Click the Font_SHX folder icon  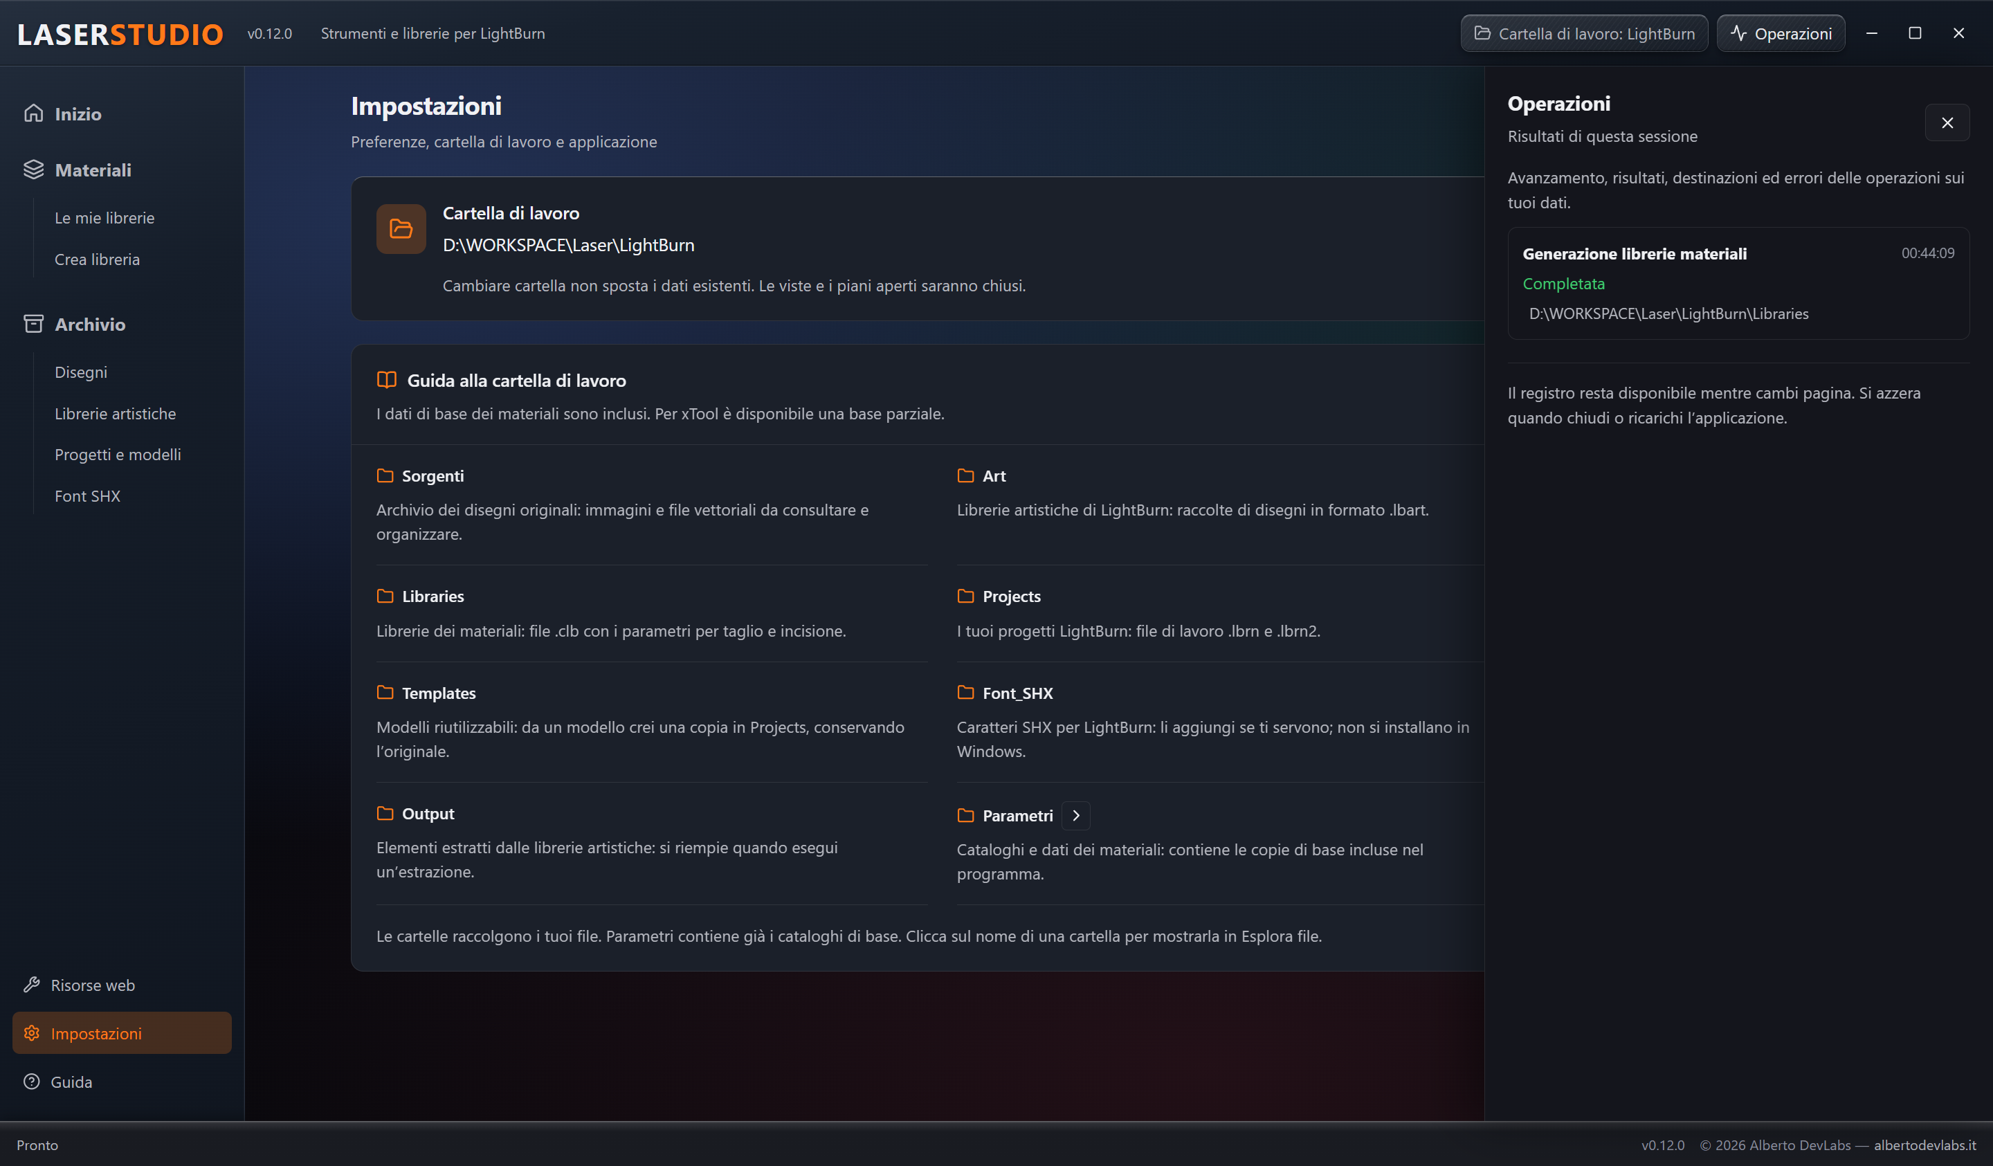click(965, 693)
